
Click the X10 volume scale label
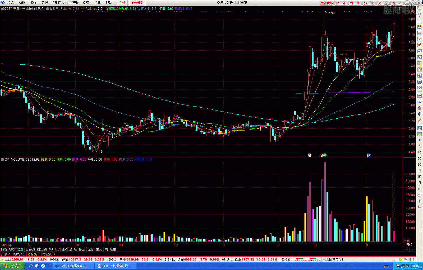(x=406, y=241)
